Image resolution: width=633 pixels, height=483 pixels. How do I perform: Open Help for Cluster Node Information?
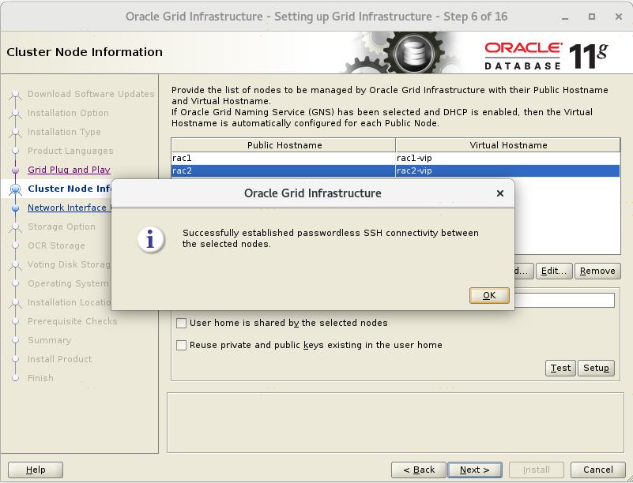click(x=36, y=470)
